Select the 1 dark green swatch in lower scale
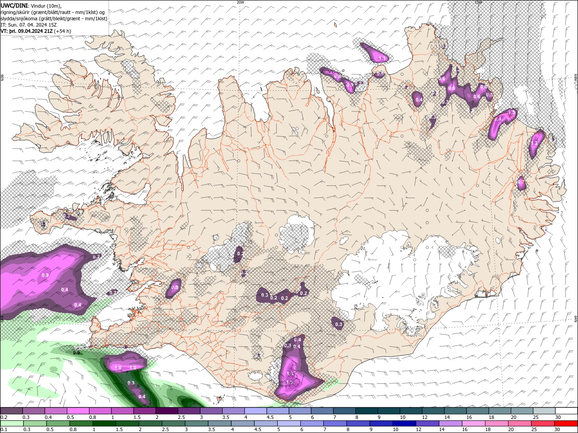This screenshot has width=578, height=433. coord(103,424)
